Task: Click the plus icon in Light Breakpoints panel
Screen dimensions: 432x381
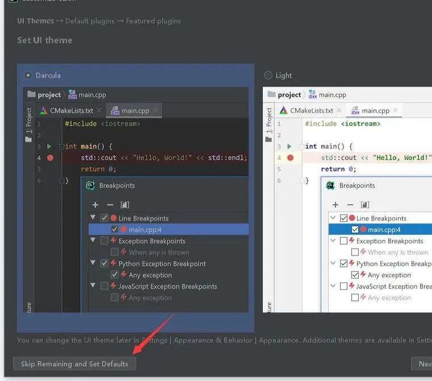Action: (x=335, y=205)
